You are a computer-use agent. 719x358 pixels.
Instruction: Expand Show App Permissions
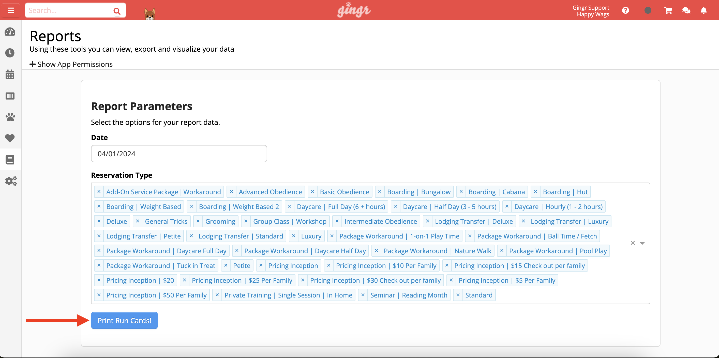71,64
